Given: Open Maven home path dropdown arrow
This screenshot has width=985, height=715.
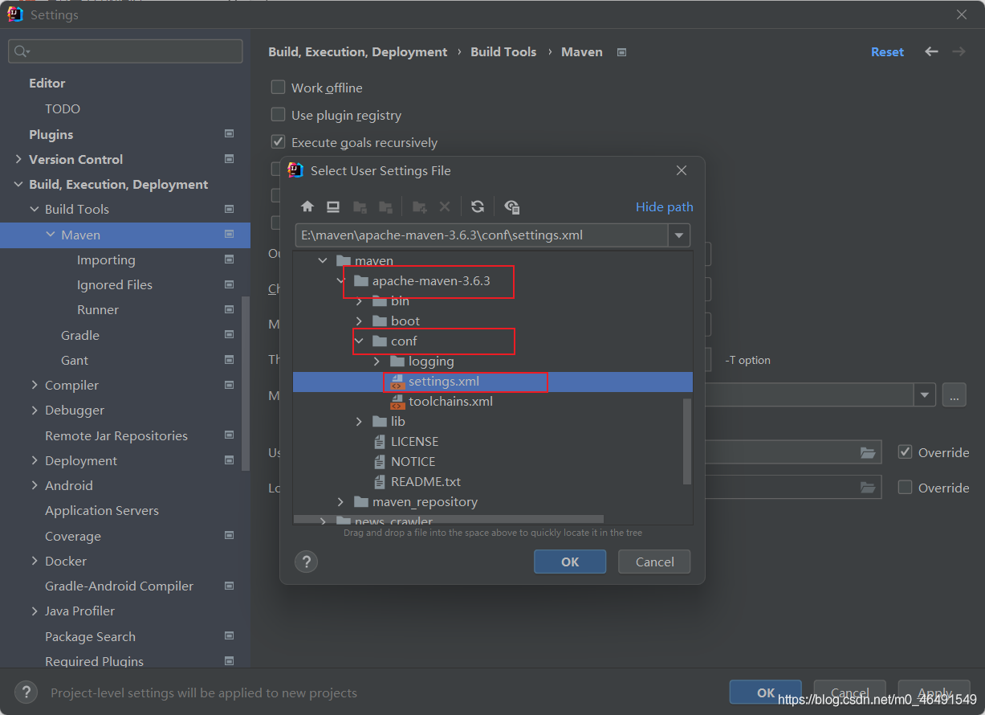Looking at the screenshot, I should point(926,394).
